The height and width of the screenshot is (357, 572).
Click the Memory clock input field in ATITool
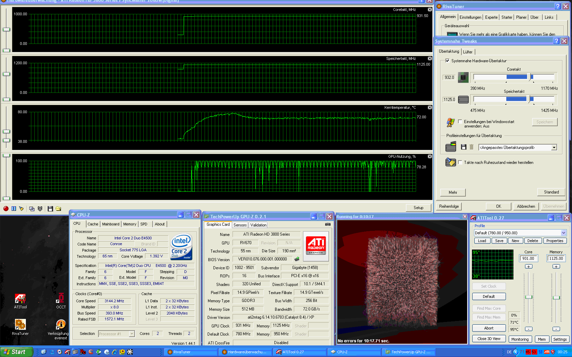(x=556, y=258)
